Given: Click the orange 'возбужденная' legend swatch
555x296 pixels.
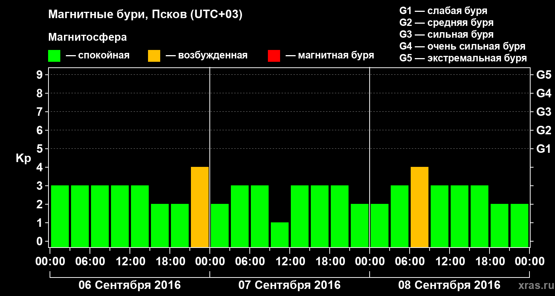Looking at the screenshot, I should pyautogui.click(x=154, y=56).
